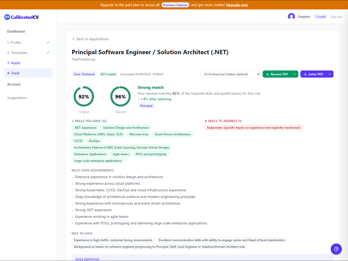Click Large scale enterprise applications chip

(x=98, y=161)
